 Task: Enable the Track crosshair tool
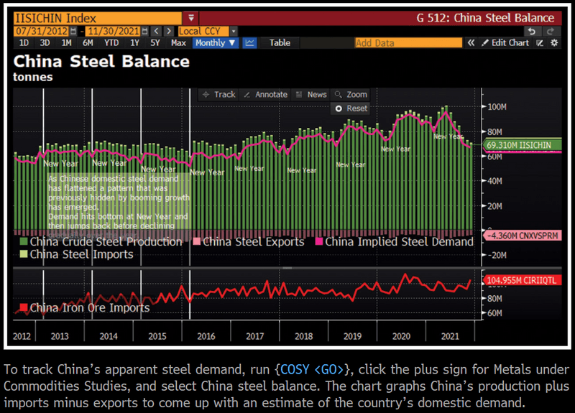click(x=219, y=94)
